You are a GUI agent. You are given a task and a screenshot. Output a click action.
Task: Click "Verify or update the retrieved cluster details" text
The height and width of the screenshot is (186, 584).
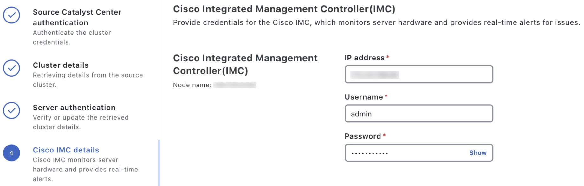pyautogui.click(x=81, y=122)
